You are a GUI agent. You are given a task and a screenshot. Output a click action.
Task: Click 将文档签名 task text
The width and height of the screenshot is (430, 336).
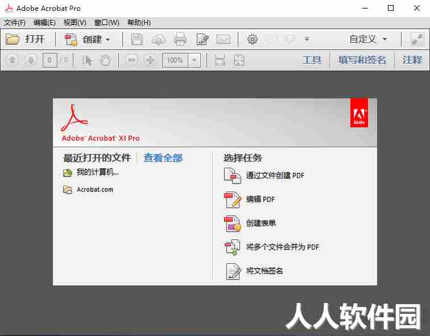pyautogui.click(x=264, y=271)
